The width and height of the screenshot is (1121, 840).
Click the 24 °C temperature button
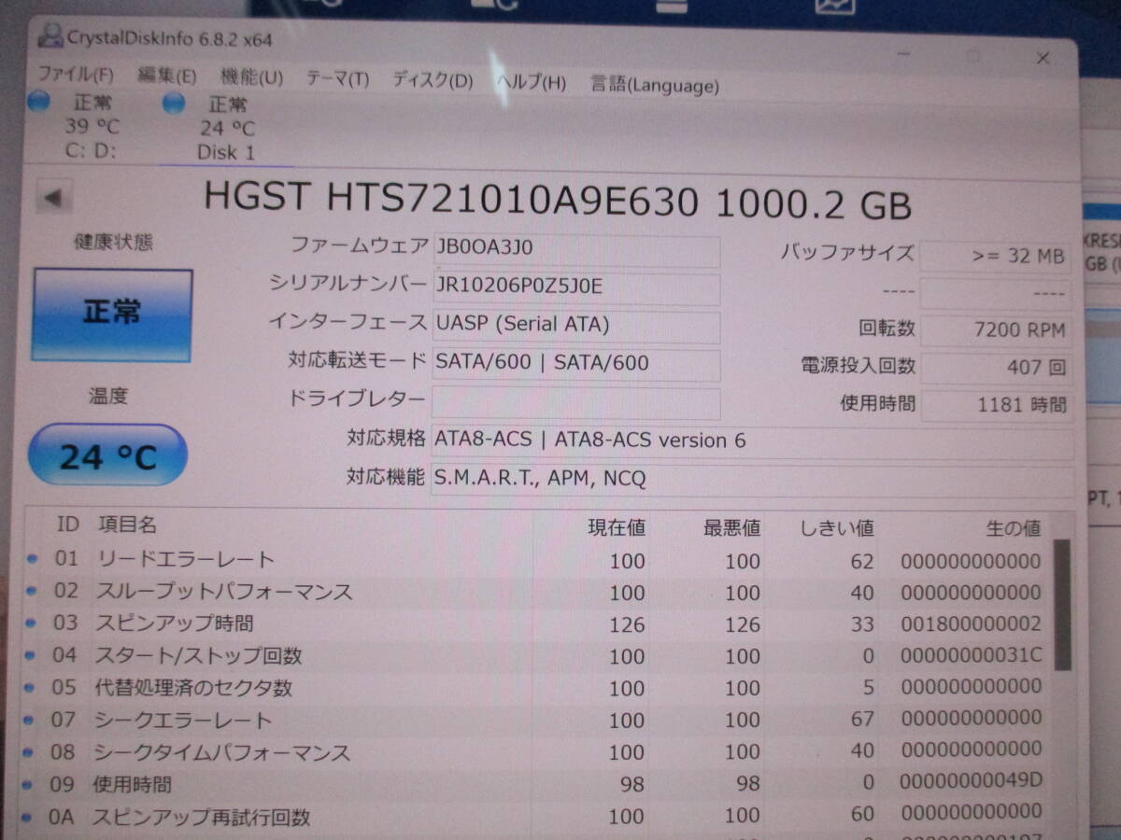pyautogui.click(x=108, y=455)
